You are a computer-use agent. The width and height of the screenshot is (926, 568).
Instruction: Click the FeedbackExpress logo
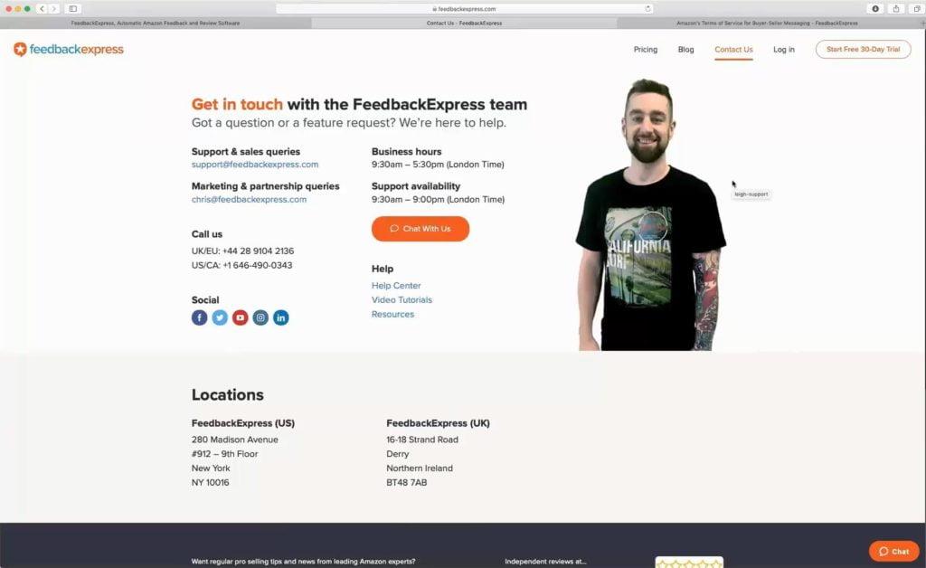tap(69, 50)
